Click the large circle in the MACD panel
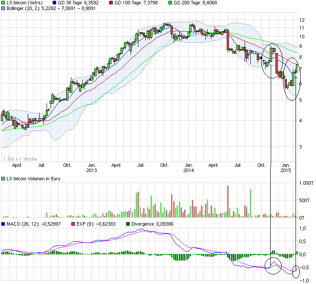316x284 pixels. coord(273,265)
